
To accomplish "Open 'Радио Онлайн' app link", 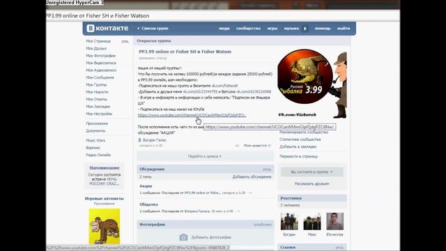I will coord(98,155).
